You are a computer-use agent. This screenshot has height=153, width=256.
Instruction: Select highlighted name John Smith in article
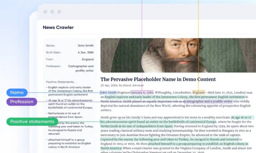click(108, 92)
